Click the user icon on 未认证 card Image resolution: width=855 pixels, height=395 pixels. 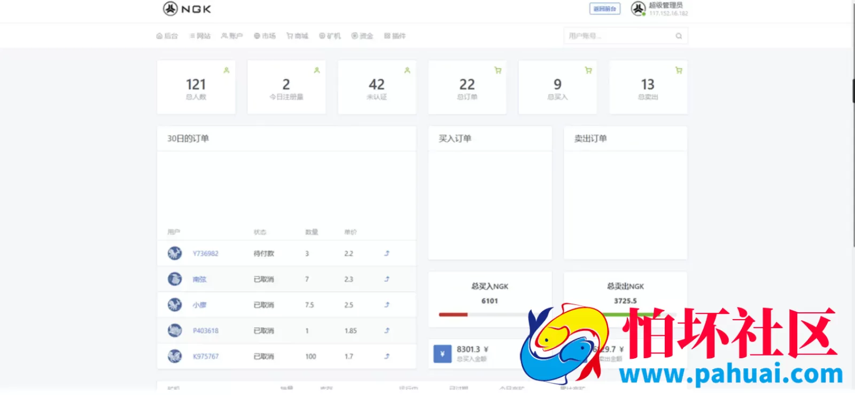click(407, 70)
